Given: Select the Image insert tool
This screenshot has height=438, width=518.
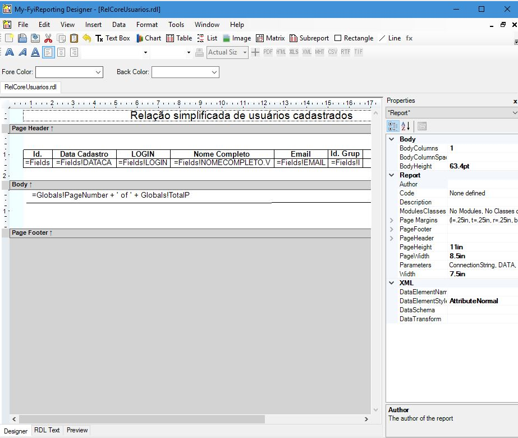Looking at the screenshot, I should point(236,38).
